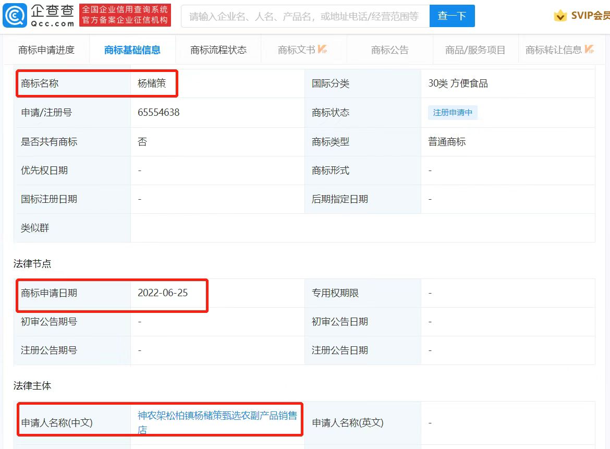The width and height of the screenshot is (610, 449).
Task: Switch to the 商标流程状态 tab
Action: [218, 50]
